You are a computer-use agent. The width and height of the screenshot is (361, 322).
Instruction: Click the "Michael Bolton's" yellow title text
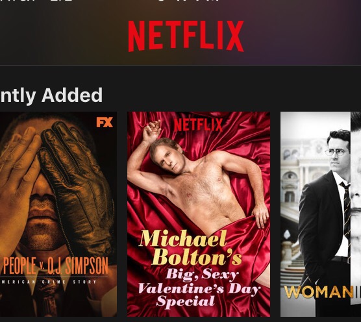190,247
